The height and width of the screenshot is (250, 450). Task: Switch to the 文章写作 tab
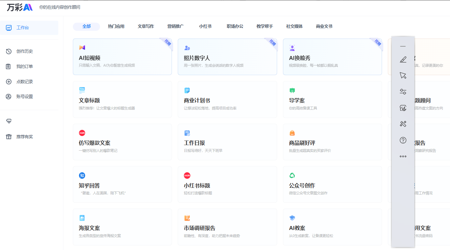click(x=146, y=27)
